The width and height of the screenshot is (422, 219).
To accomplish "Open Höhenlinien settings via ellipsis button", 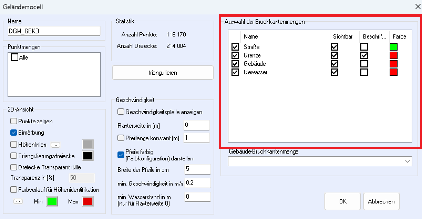I will tap(55, 145).
